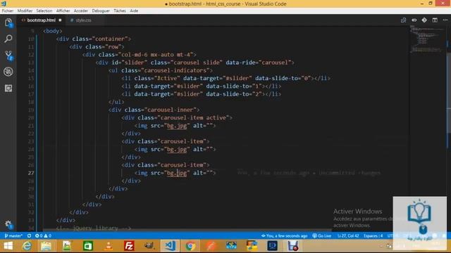This screenshot has height=253, width=451.
Task: Click 'carousel-item active' text on line 20
Action: [x=193, y=117]
